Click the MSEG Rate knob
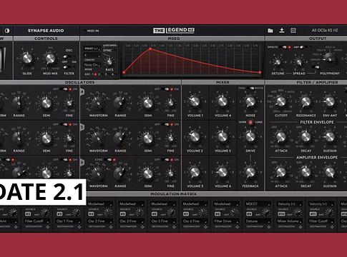This screenshot has width=347, height=257. point(109,62)
